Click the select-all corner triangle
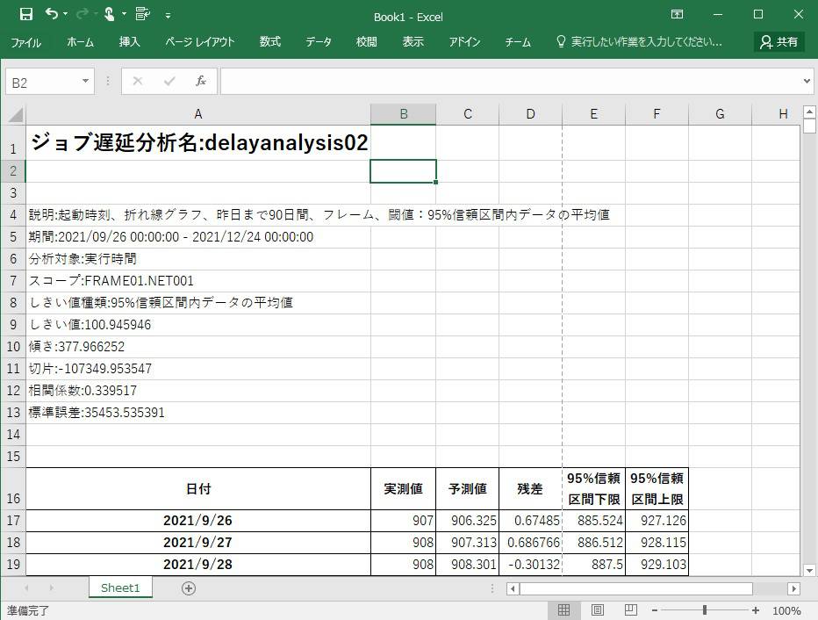The width and height of the screenshot is (818, 620). 16,114
